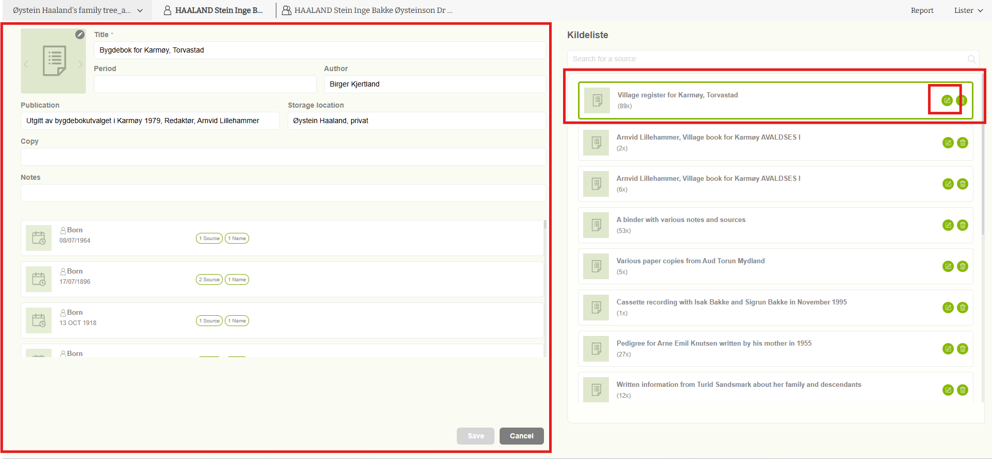Delete the Pedigree for Arne Emil Knutsen source
The width and height of the screenshot is (992, 459).
click(962, 349)
